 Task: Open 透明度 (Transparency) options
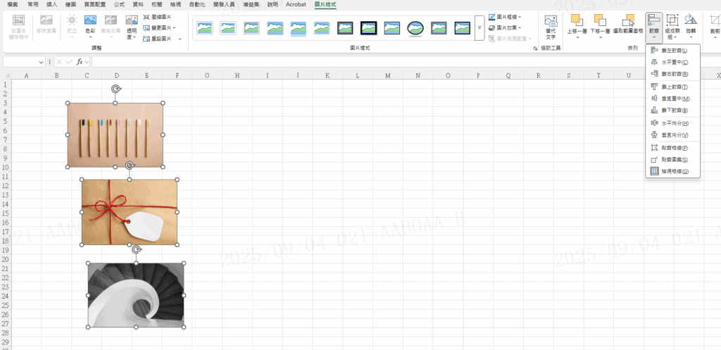pyautogui.click(x=132, y=27)
